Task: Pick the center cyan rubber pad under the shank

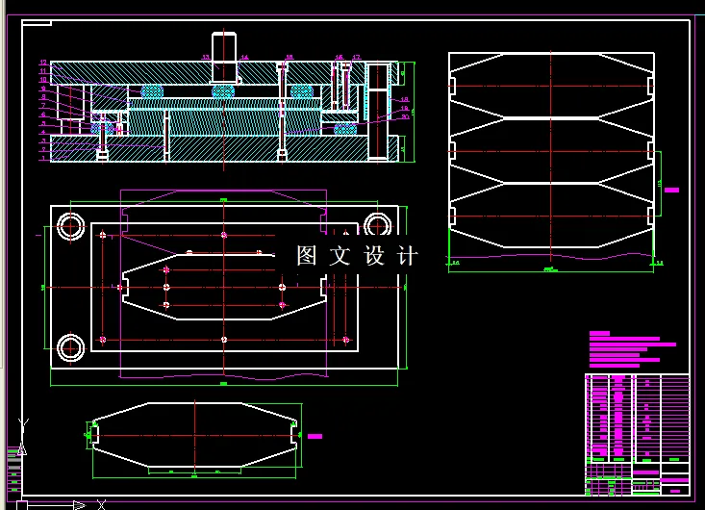Action: coord(223,91)
